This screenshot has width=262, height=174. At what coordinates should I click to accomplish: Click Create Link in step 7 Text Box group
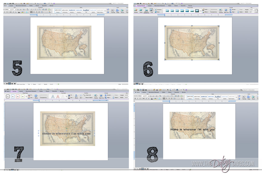tap(87, 95)
